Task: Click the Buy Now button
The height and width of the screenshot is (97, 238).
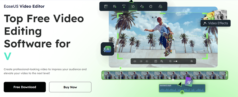Action: [x=70, y=87]
